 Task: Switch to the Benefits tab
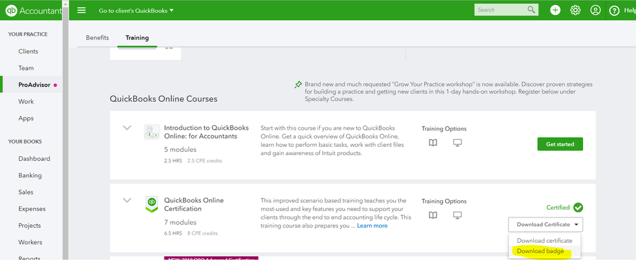point(98,38)
